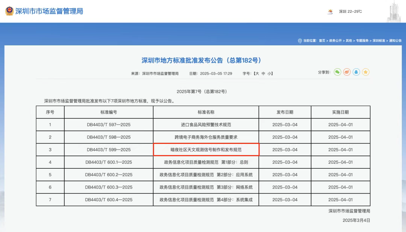Go to 首页 in the breadcrumb
The image size is (406, 232).
coord(322,41)
